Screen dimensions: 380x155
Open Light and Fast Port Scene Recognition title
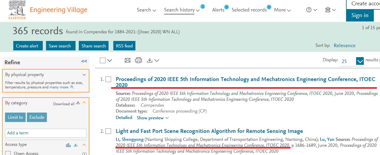coord(209,131)
